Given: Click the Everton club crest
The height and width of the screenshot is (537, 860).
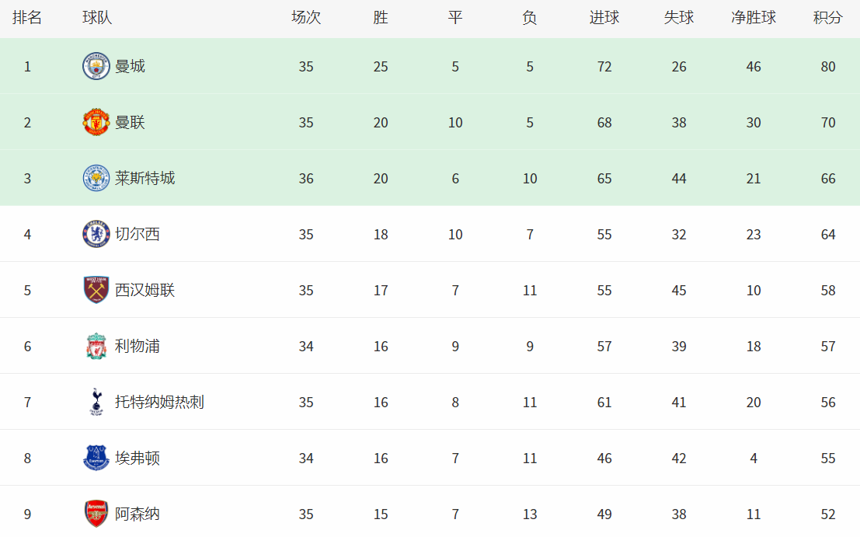Looking at the screenshot, I should [x=96, y=459].
